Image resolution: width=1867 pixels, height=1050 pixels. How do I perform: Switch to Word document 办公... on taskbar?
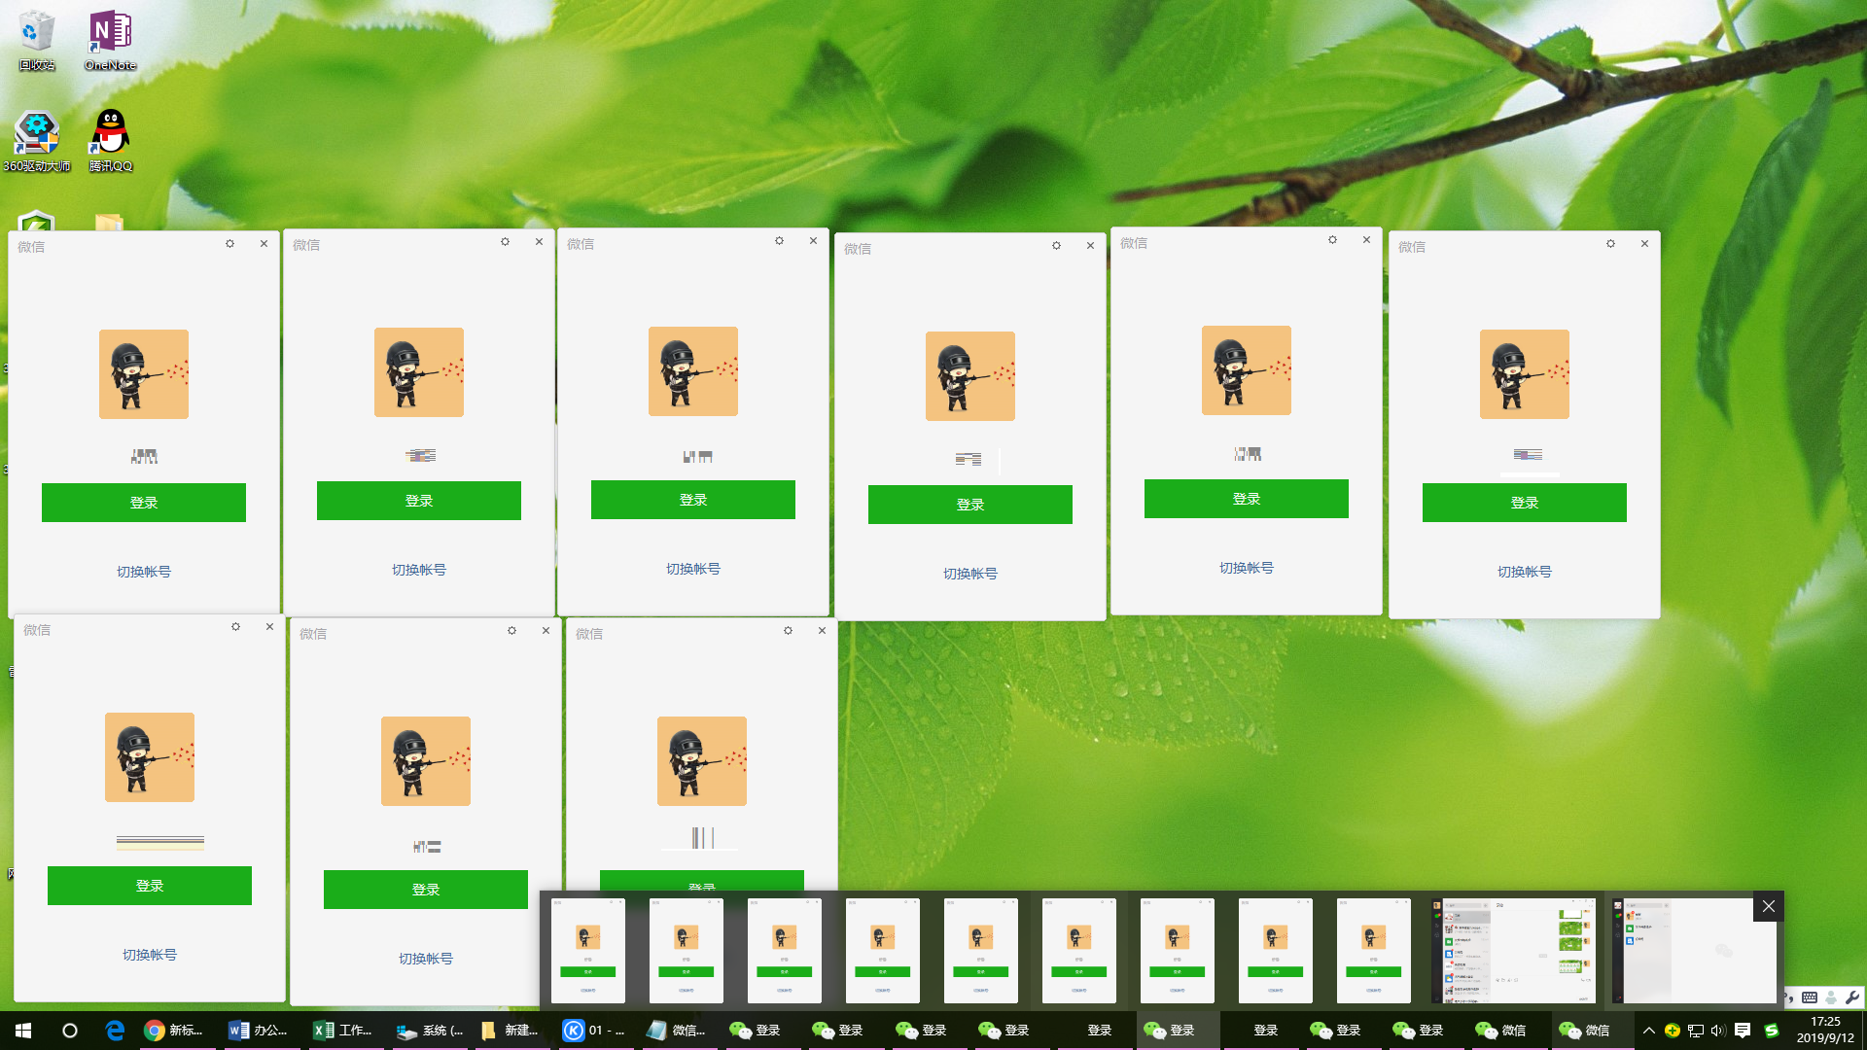[259, 1031]
